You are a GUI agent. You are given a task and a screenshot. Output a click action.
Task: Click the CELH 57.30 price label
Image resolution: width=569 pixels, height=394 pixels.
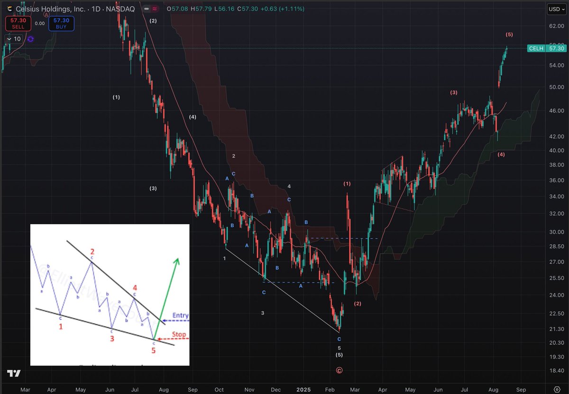(x=547, y=48)
